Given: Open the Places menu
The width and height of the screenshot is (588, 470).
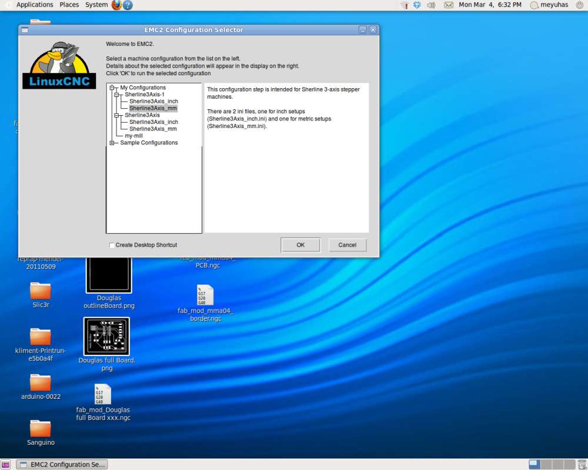Looking at the screenshot, I should tap(69, 5).
